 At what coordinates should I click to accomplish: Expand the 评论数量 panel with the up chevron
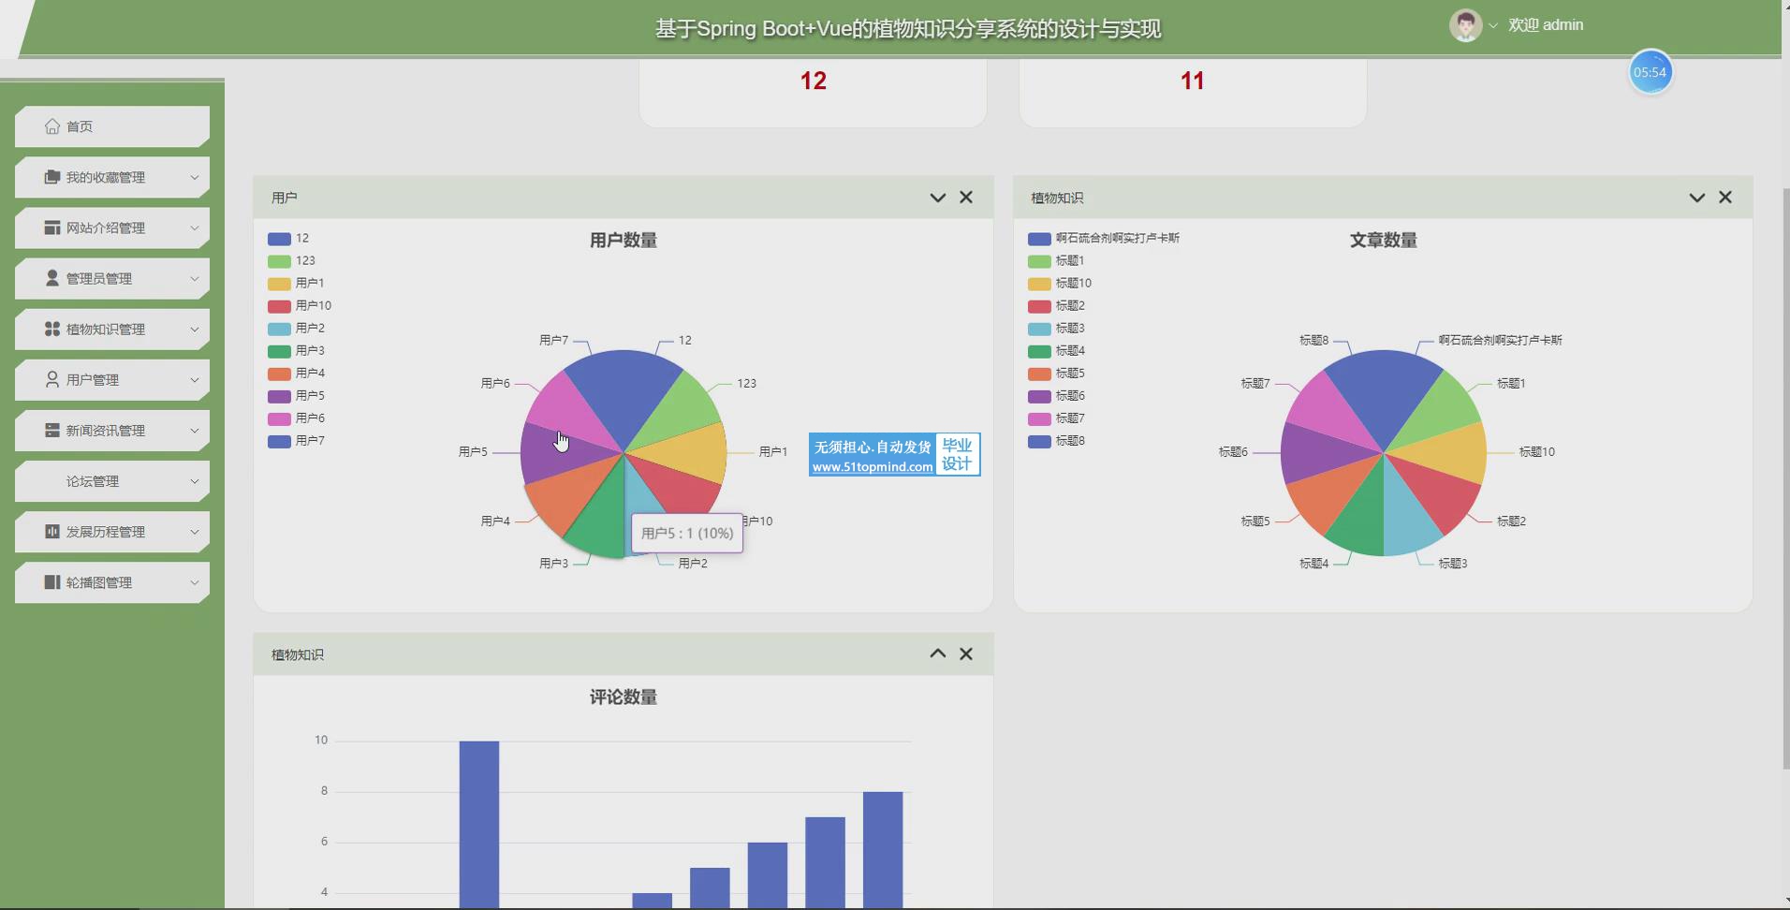tap(937, 653)
